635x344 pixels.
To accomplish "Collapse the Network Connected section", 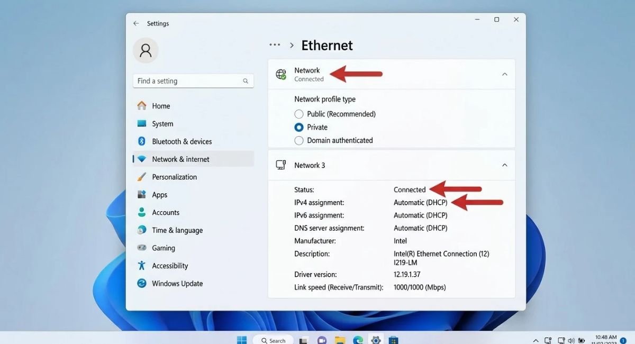I will click(504, 74).
